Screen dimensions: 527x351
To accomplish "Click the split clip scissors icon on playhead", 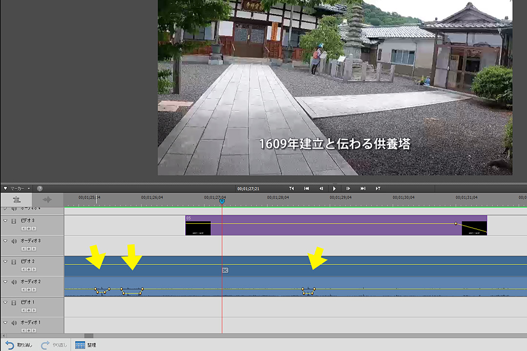I will tap(225, 270).
